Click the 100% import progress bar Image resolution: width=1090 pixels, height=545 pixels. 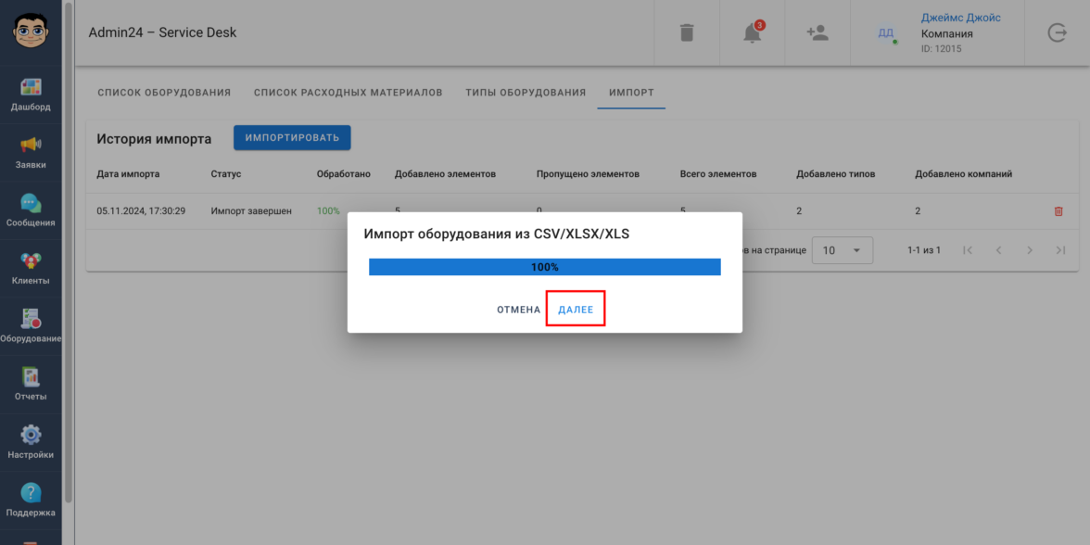pos(544,267)
